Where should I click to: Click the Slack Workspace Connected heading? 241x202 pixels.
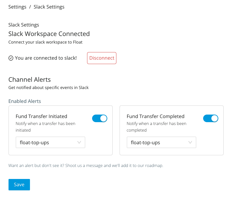point(49,34)
